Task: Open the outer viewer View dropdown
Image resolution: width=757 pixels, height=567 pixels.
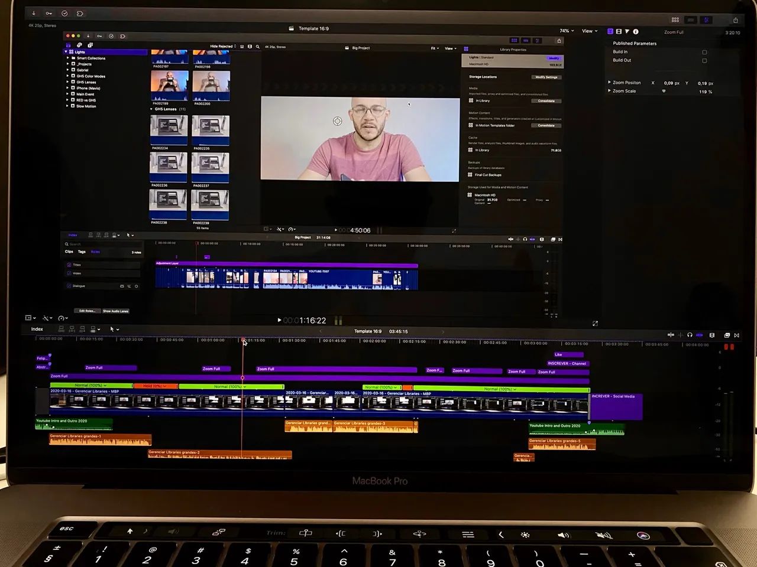Action: click(590, 31)
